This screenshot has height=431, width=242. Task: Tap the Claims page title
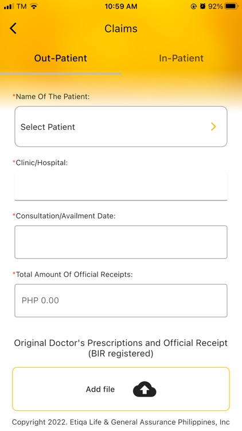point(121,29)
